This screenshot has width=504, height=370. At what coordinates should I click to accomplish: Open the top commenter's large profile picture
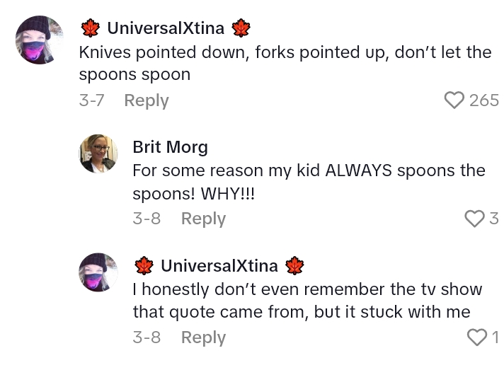[x=40, y=40]
